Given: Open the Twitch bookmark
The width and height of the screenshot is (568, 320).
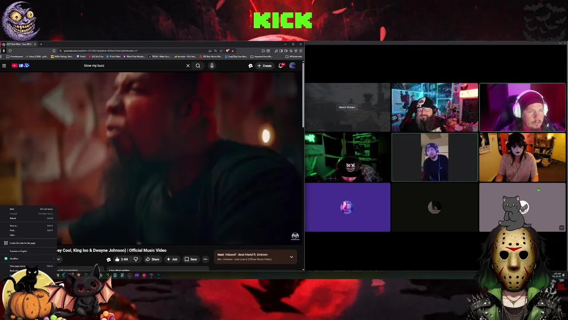Looking at the screenshot, I should [82, 56].
